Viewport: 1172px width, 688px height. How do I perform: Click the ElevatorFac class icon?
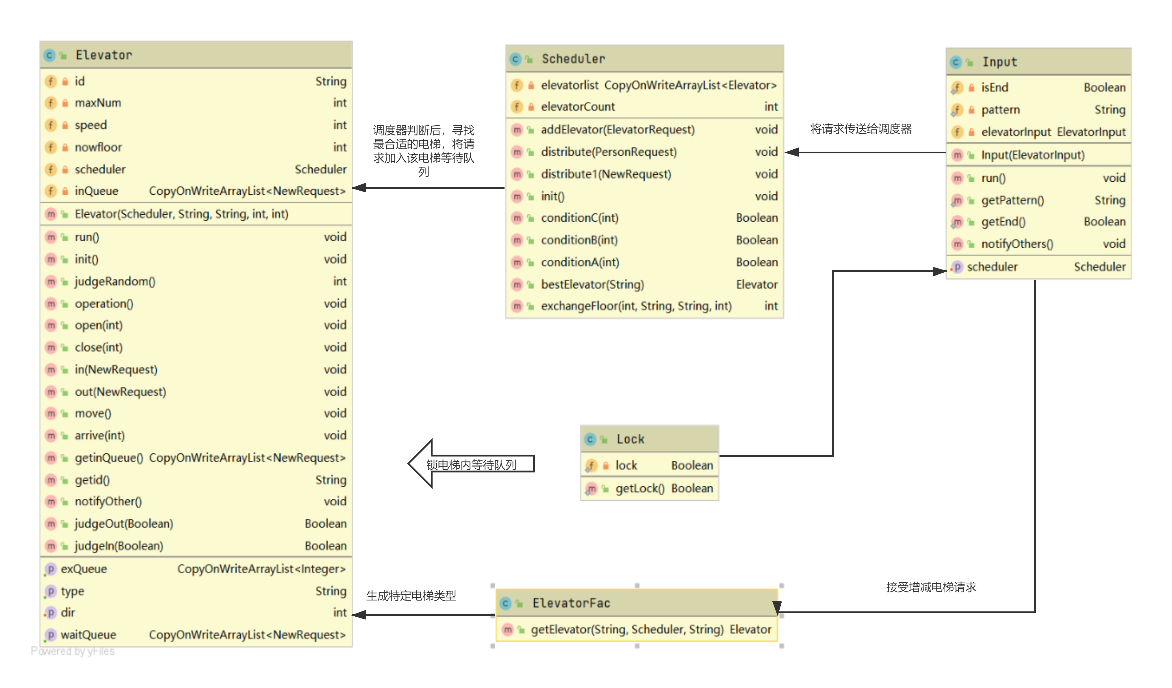tap(506, 603)
